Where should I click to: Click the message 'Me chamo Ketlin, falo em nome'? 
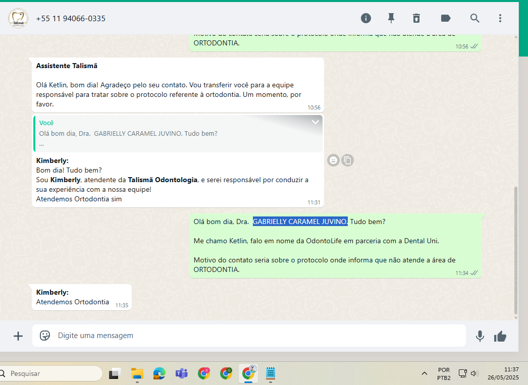click(316, 241)
